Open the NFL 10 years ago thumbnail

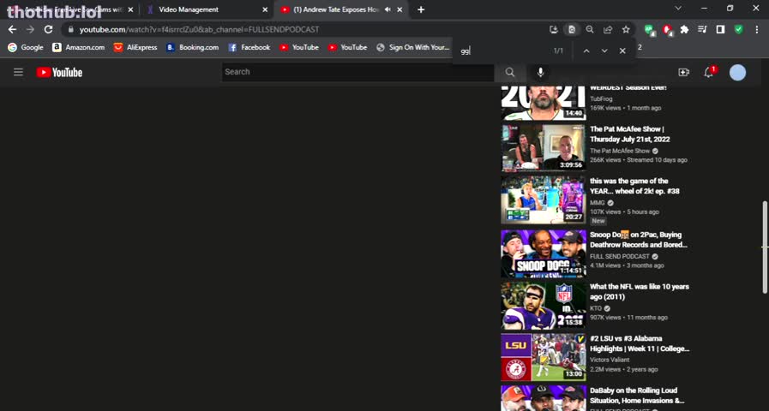point(544,305)
